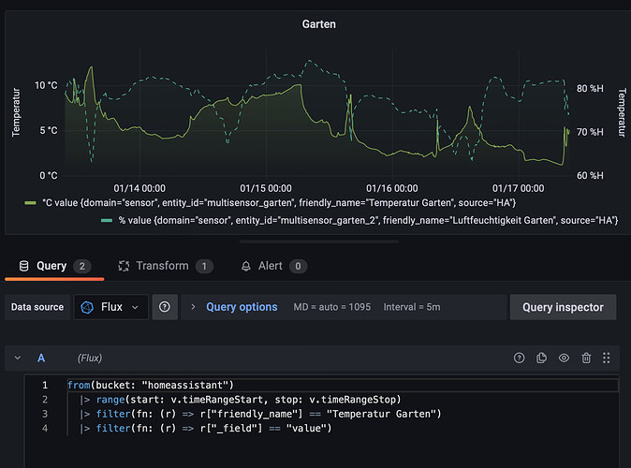The image size is (631, 468).
Task: Click line 1 of the Flux query editor
Action: click(x=343, y=385)
